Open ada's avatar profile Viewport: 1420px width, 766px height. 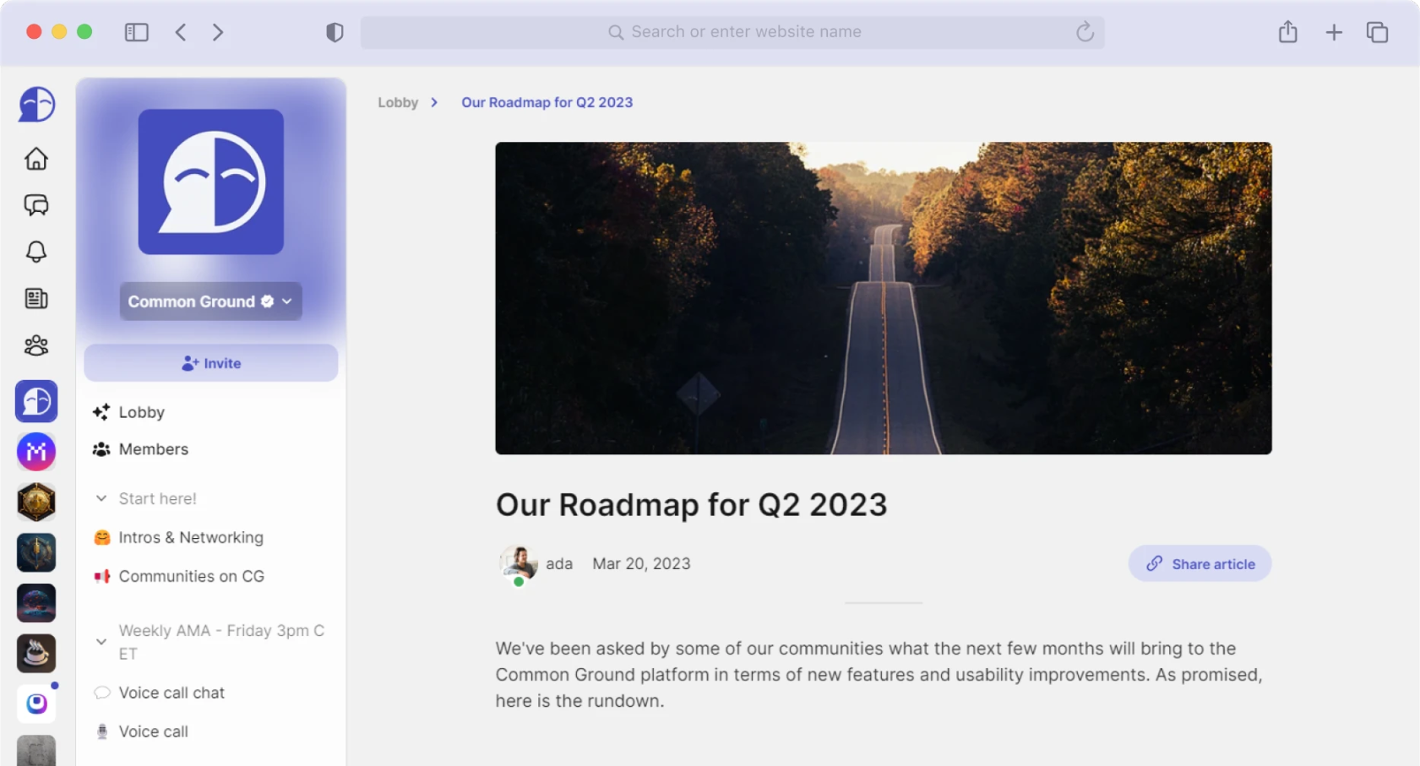519,563
